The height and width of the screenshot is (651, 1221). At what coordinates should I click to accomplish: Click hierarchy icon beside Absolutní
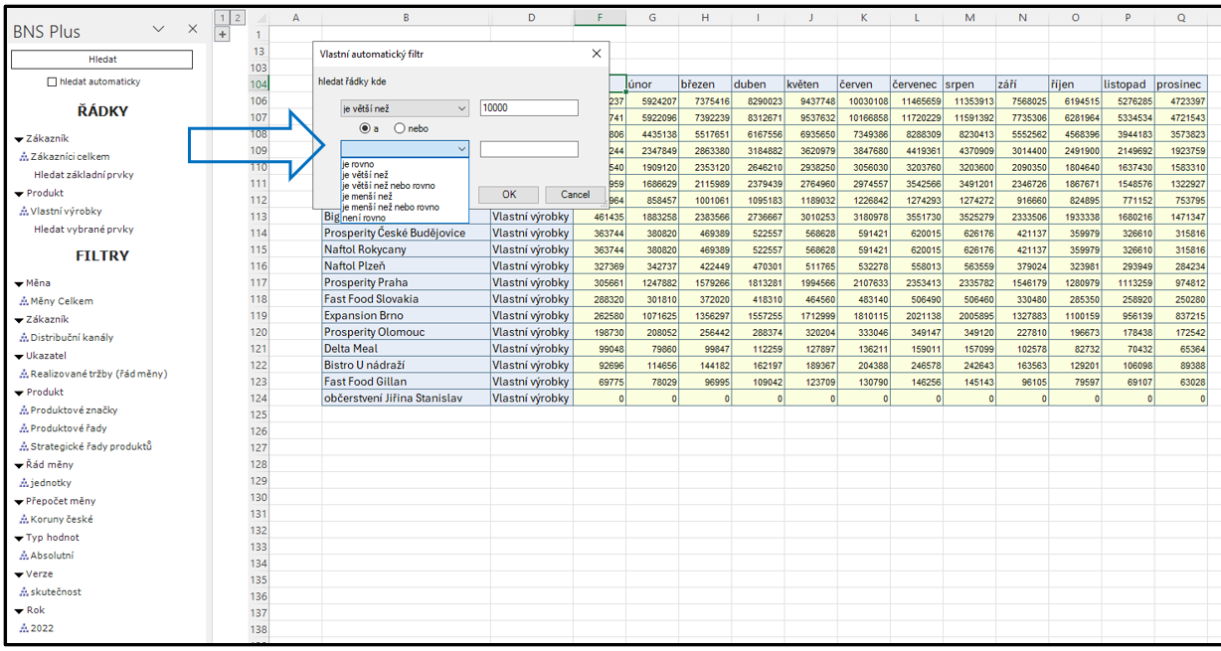(24, 556)
